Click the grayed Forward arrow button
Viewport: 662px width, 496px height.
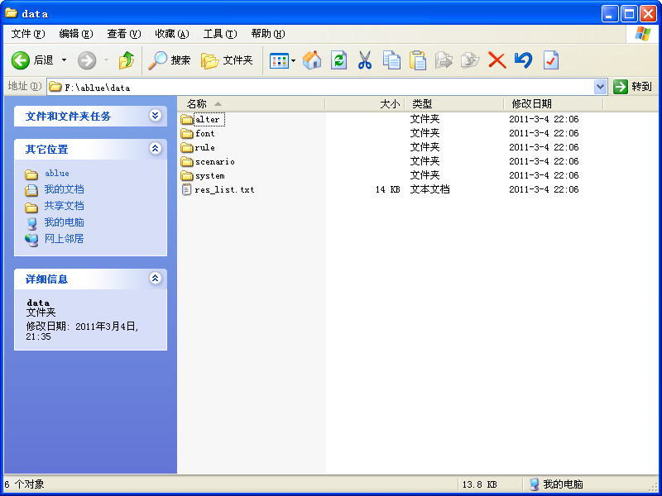click(87, 60)
